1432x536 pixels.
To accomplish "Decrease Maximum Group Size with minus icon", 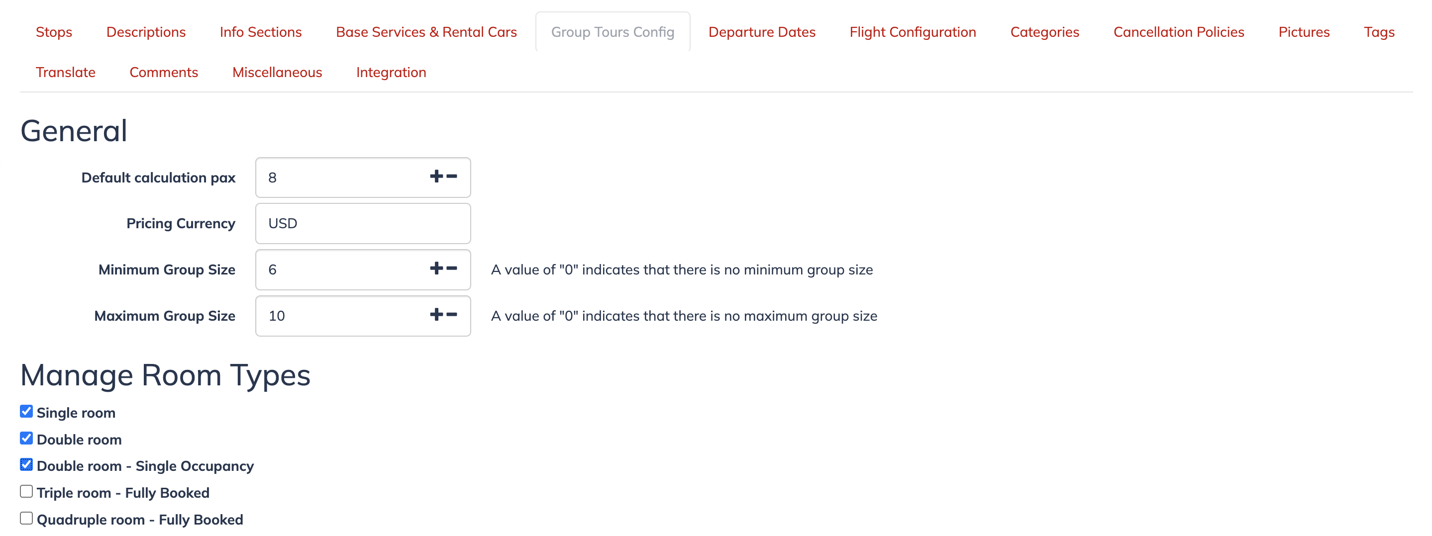I will tap(452, 315).
